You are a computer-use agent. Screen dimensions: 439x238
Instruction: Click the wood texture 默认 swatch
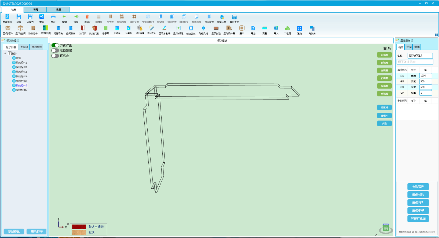click(79, 233)
